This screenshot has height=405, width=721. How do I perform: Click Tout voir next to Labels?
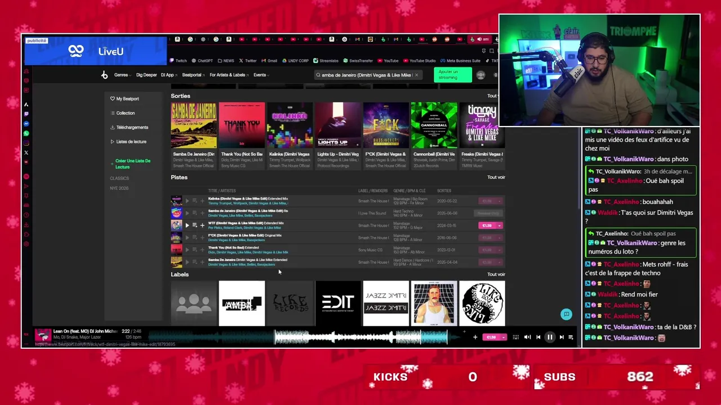pyautogui.click(x=496, y=274)
